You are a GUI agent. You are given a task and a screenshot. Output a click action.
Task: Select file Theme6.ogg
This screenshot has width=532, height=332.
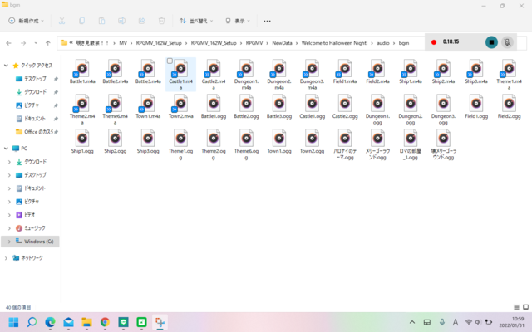click(x=246, y=144)
